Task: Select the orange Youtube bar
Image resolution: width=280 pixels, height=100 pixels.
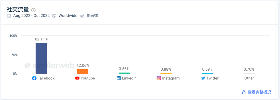Action: tap(83, 71)
